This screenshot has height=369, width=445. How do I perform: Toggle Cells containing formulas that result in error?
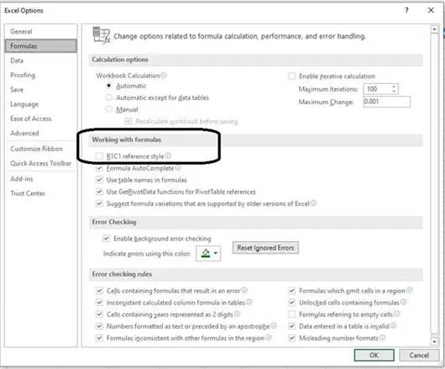tap(99, 291)
